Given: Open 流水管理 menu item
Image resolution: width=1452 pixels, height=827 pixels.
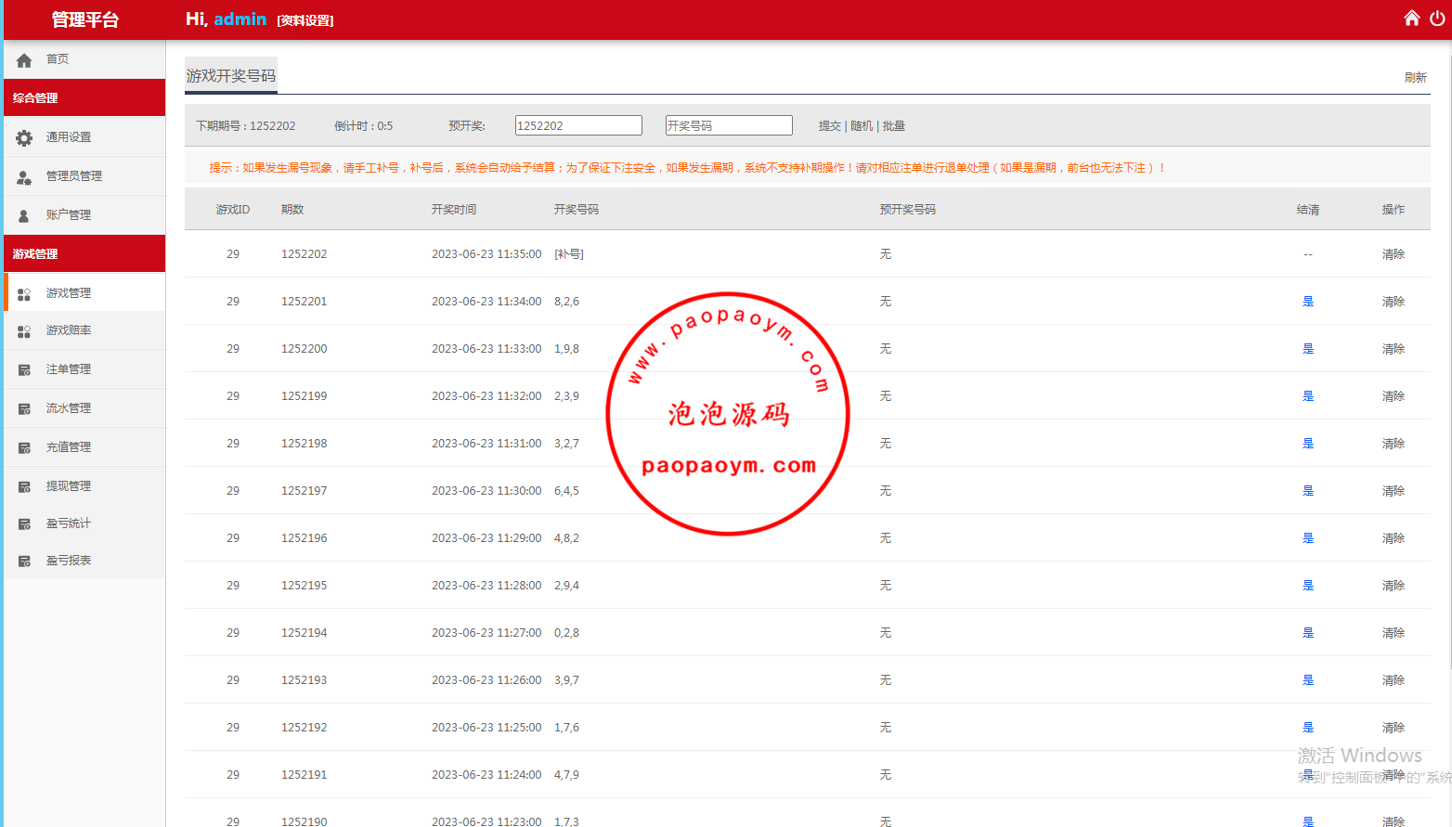Looking at the screenshot, I should pos(69,408).
